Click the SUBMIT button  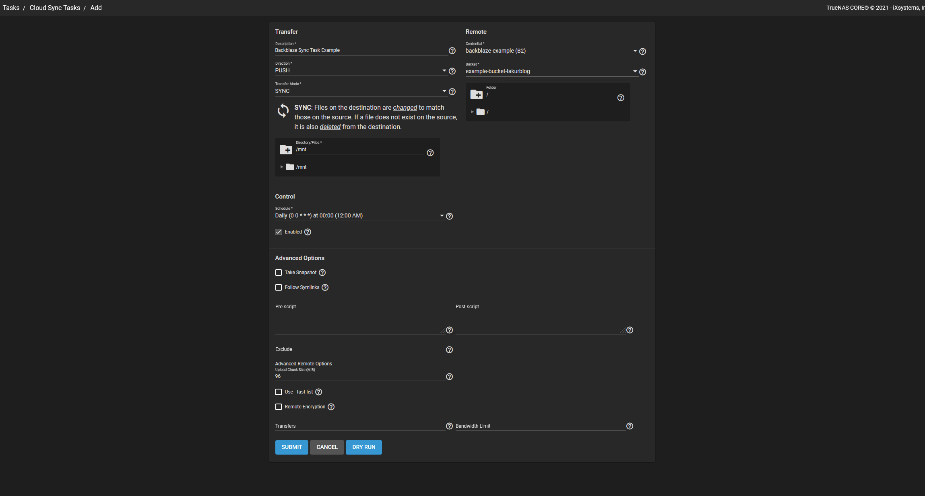(x=291, y=447)
